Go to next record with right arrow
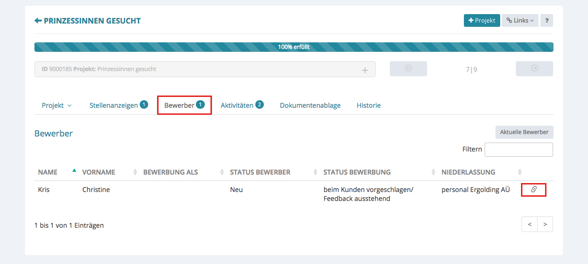Image resolution: width=588 pixels, height=264 pixels. point(534,69)
